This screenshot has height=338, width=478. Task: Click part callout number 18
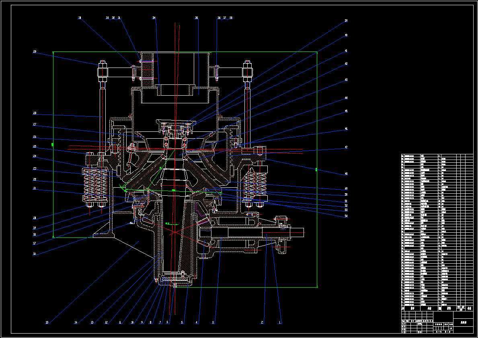35,235
